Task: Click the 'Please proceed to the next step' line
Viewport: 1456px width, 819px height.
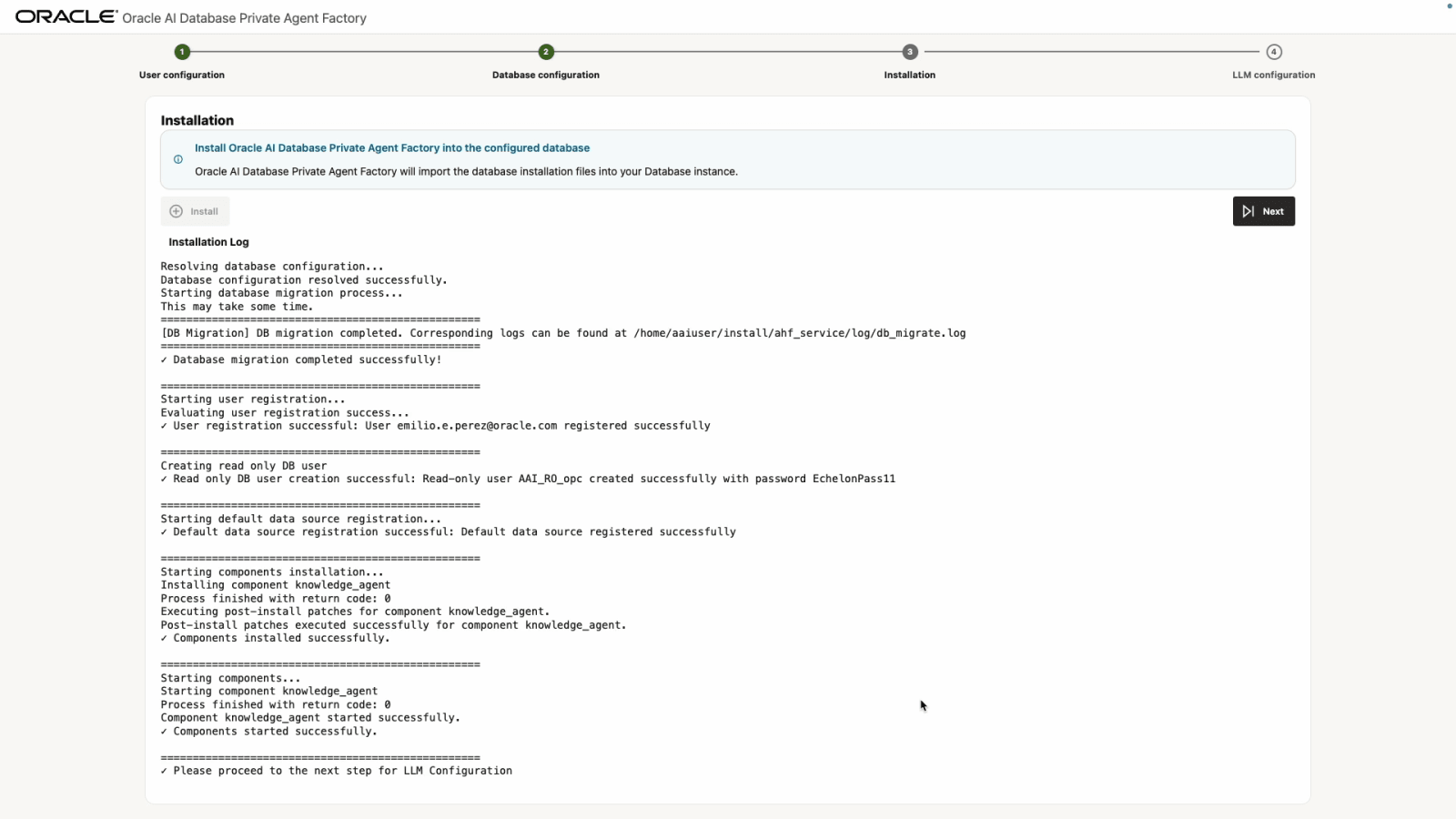Action: tap(337, 771)
